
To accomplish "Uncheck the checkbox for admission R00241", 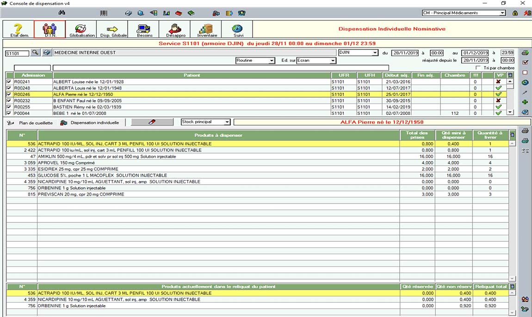I will [9, 82].
